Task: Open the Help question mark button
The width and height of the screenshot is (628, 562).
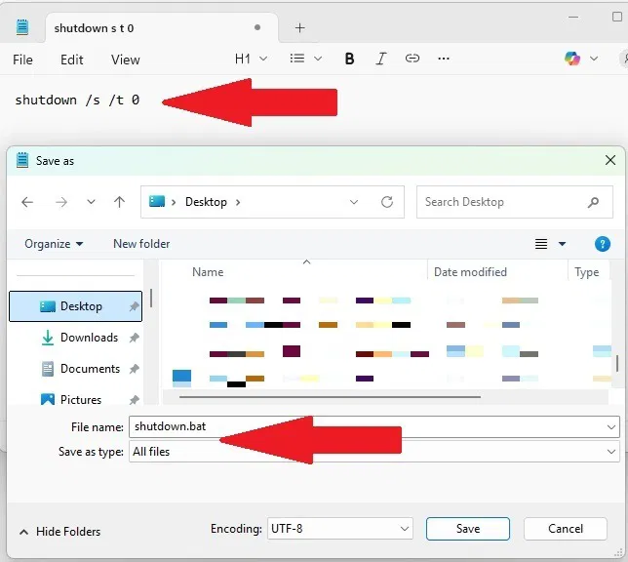Action: [x=603, y=244]
